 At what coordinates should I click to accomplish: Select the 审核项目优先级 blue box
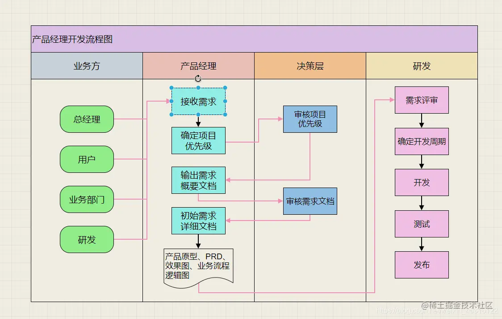click(x=310, y=119)
